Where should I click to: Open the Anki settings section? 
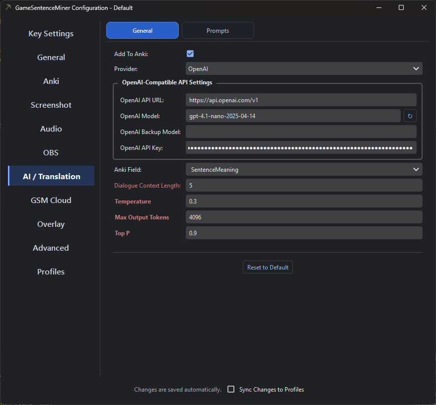pos(51,81)
